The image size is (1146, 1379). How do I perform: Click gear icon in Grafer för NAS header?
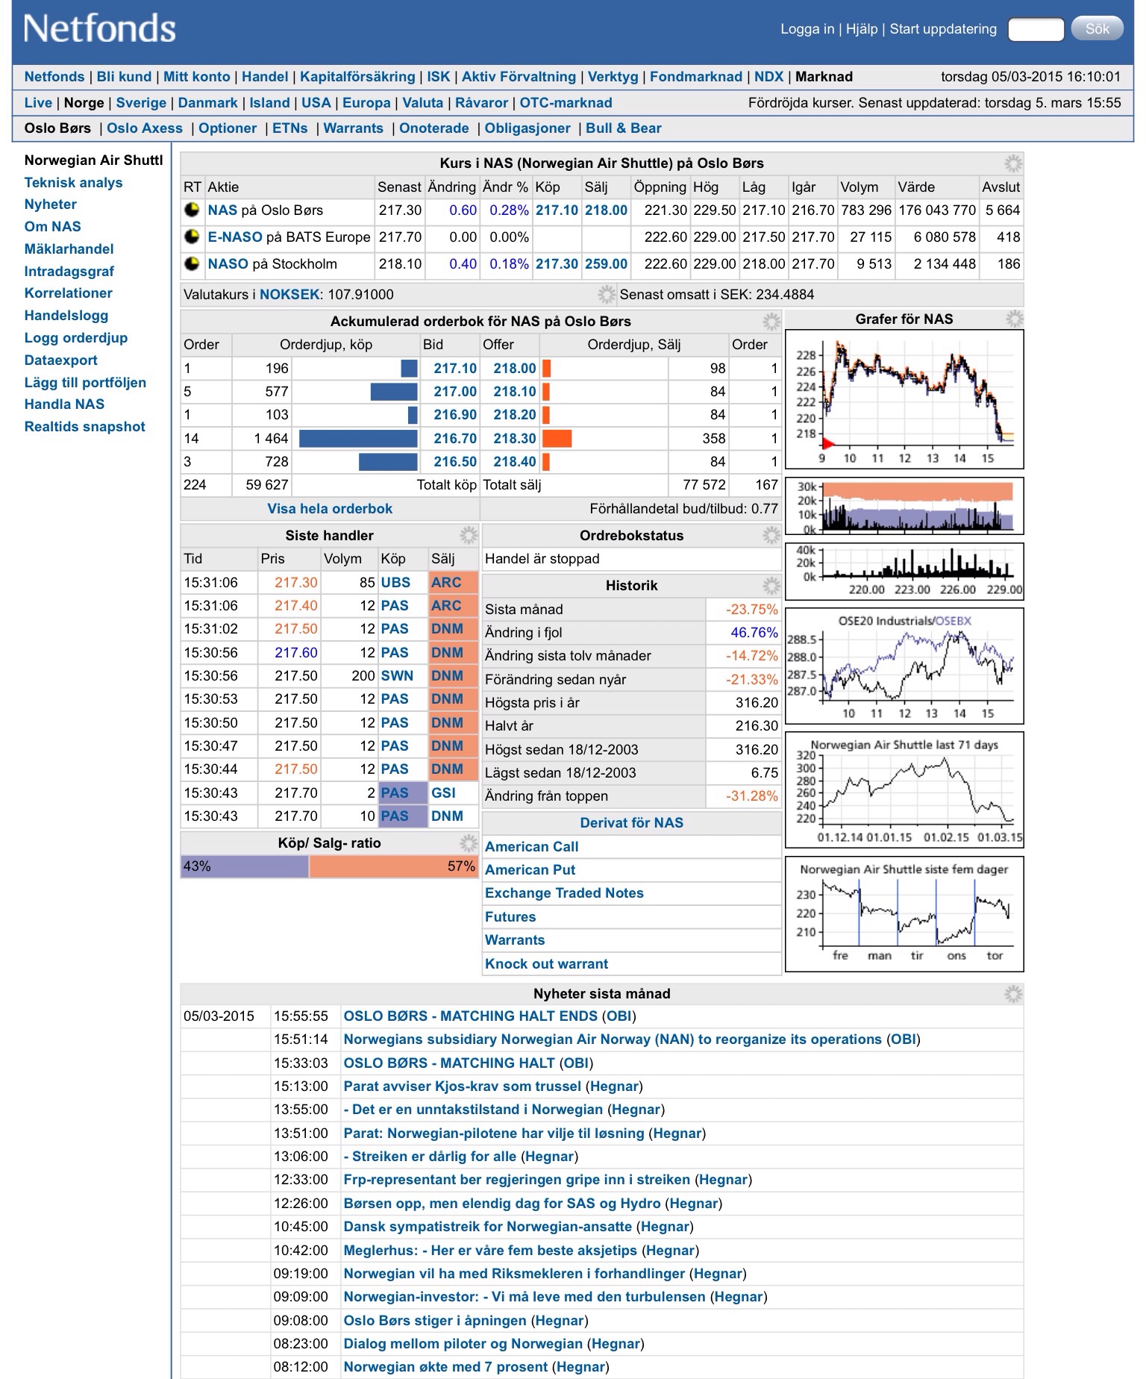(1014, 319)
